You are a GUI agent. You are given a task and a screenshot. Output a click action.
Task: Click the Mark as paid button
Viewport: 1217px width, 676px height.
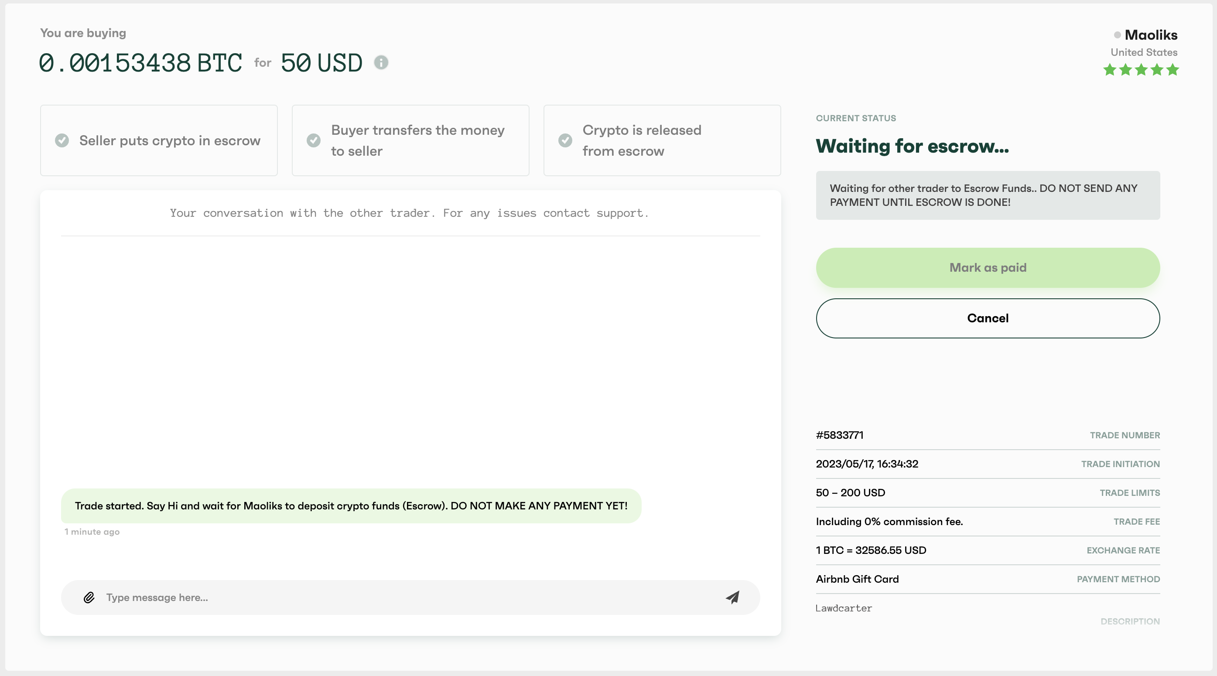coord(987,267)
